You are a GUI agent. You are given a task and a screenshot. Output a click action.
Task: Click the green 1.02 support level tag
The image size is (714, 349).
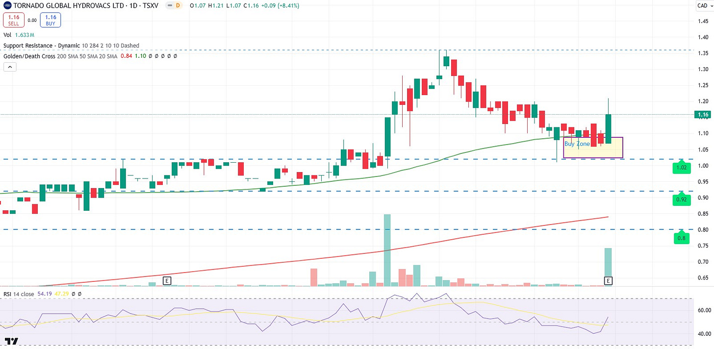[682, 167]
